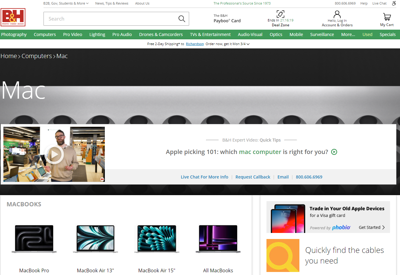Image resolution: width=400 pixels, height=275 pixels.
Task: Select the MacBook Air 13" thumbnail
Action: 95,239
